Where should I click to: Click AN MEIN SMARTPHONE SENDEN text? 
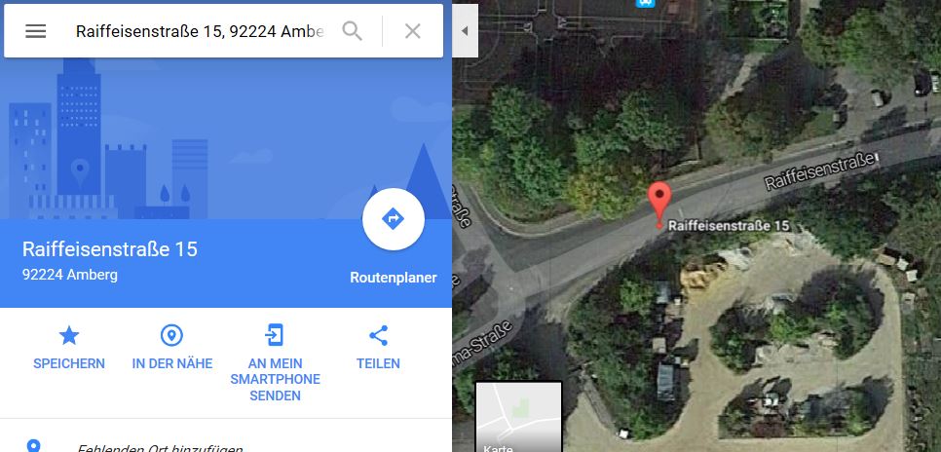275,380
